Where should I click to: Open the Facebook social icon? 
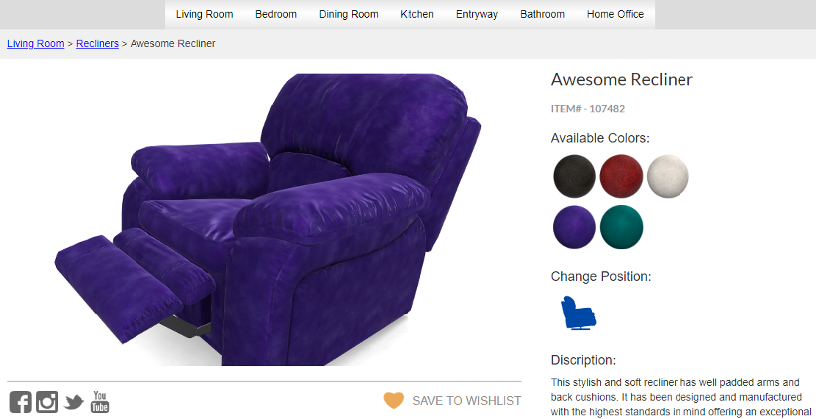point(20,402)
